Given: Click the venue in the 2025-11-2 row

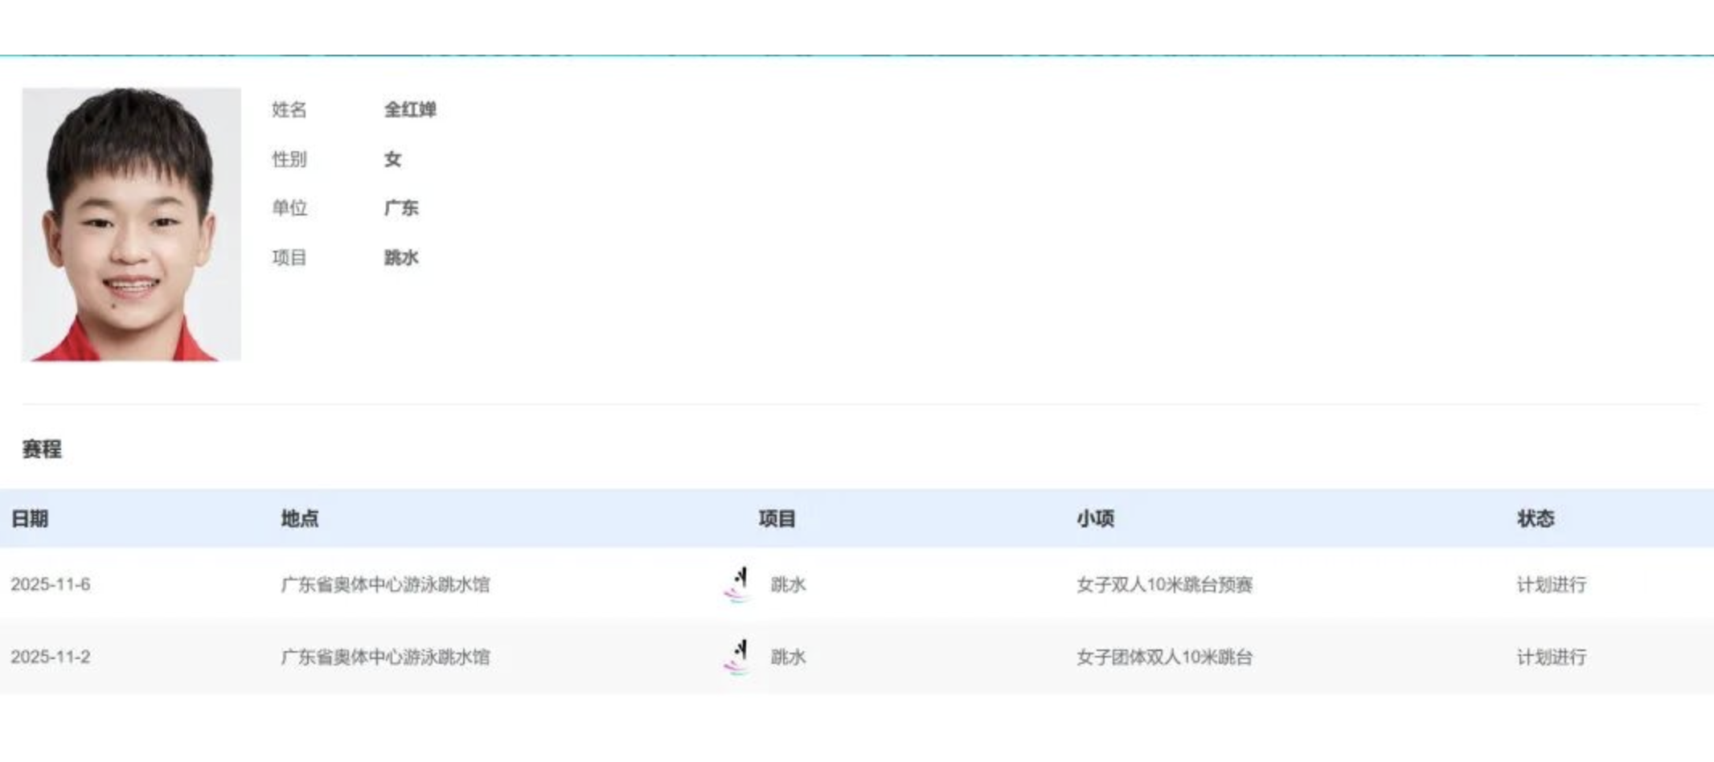Looking at the screenshot, I should click(x=385, y=657).
